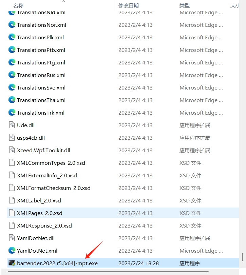The image size is (246, 275).
Task: Click the vertical scrollbar thumb at right
Action: click(x=242, y=257)
